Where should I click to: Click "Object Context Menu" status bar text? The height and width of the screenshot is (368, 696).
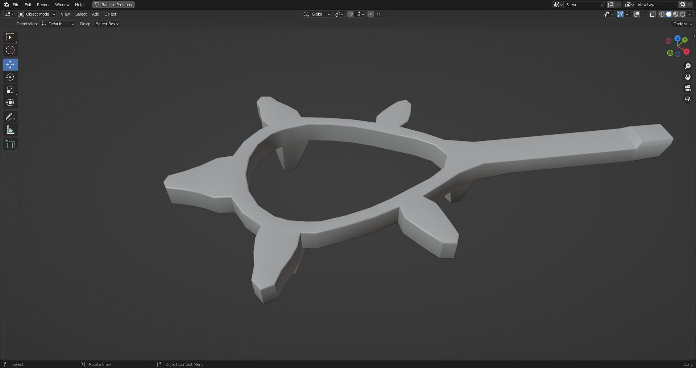pos(184,364)
